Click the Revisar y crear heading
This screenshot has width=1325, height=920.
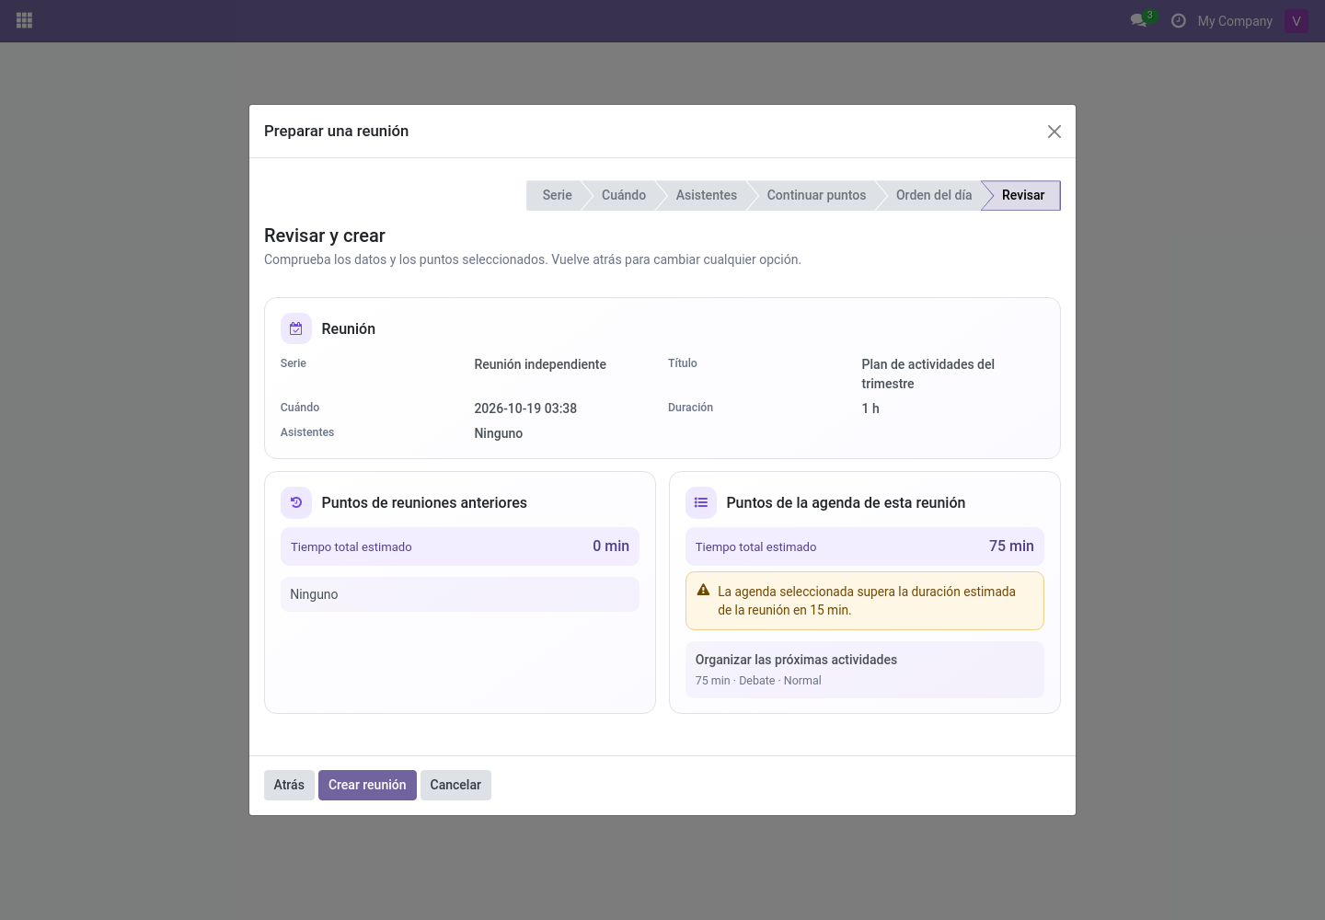325,236
